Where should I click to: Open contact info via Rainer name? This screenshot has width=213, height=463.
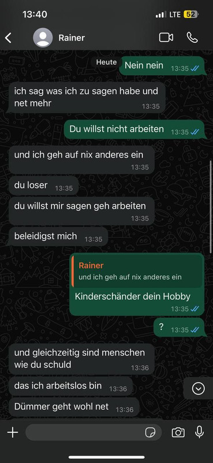(72, 38)
